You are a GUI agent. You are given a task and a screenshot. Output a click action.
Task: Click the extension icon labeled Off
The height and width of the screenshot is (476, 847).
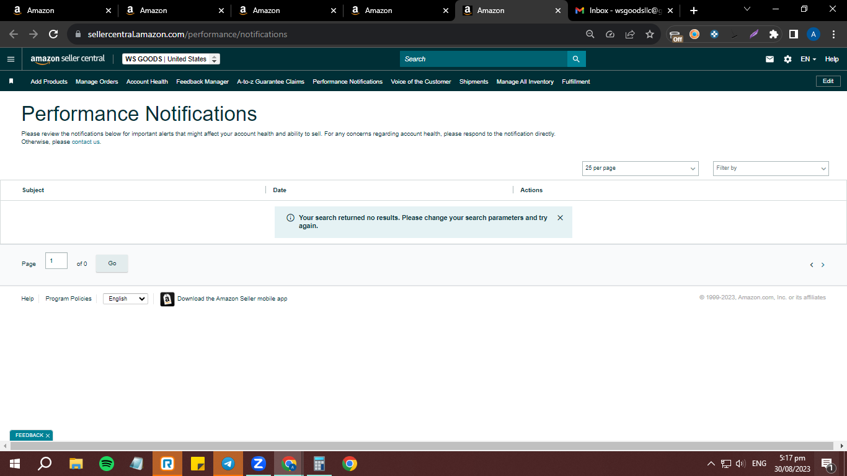676,35
